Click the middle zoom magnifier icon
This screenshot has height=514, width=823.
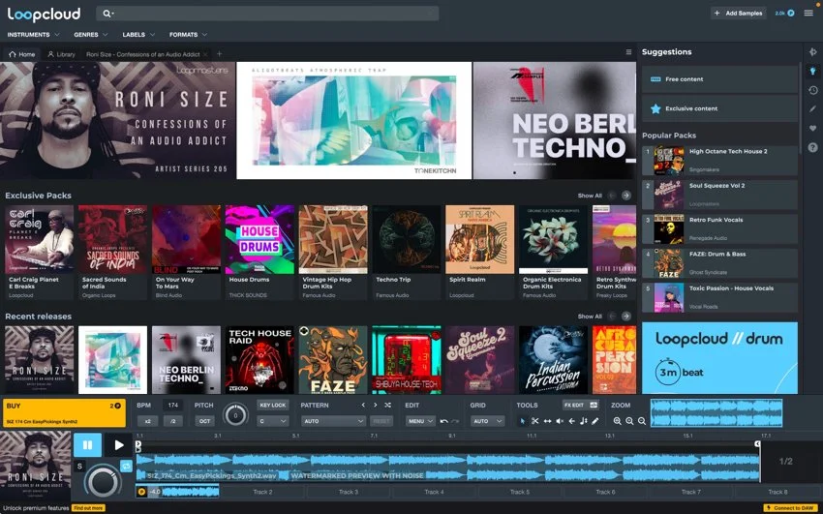[x=629, y=421]
